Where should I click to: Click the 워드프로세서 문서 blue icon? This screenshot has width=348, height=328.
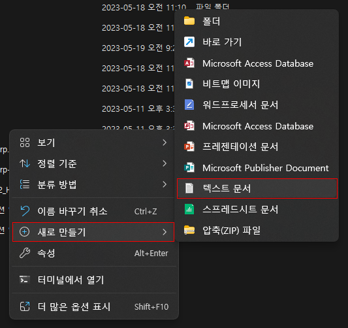189,105
